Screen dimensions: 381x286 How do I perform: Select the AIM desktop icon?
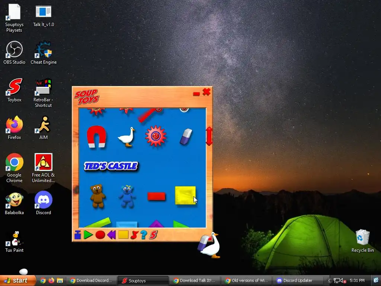pyautogui.click(x=44, y=128)
